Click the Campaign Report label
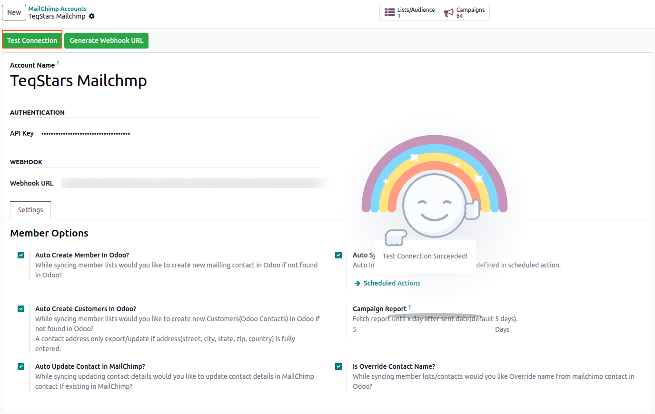Screen dimensions: 655x414 click(379, 309)
